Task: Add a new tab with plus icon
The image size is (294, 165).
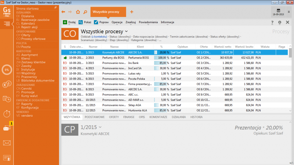Action: 132,12
